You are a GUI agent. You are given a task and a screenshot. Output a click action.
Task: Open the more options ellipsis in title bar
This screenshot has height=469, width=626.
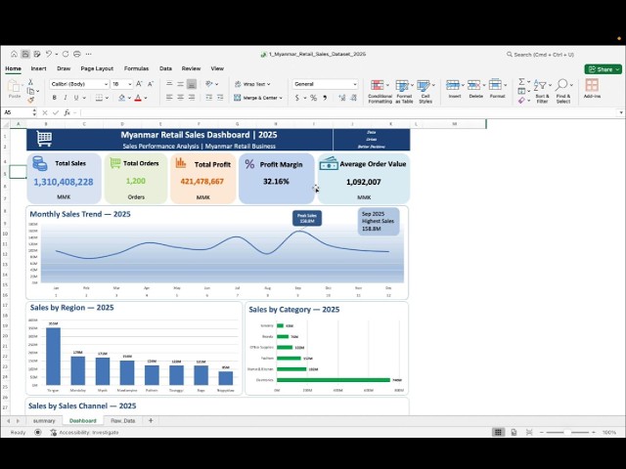[x=89, y=54]
